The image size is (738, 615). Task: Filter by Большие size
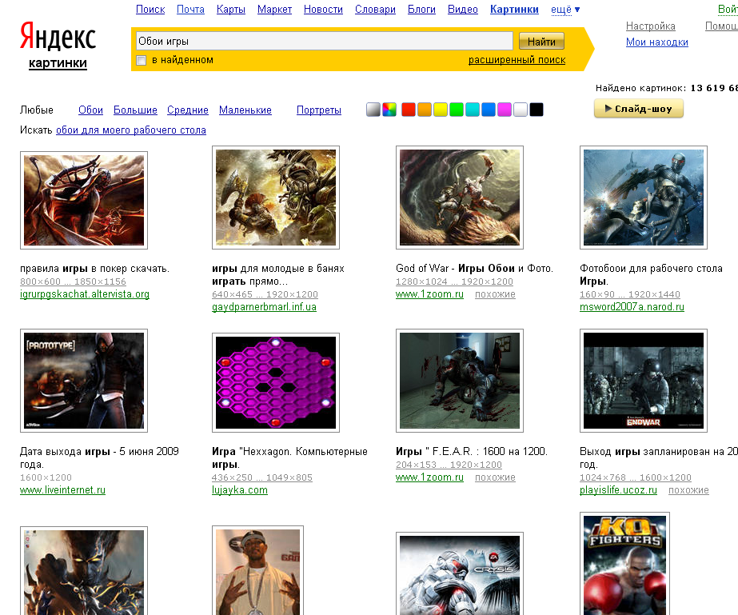(136, 110)
